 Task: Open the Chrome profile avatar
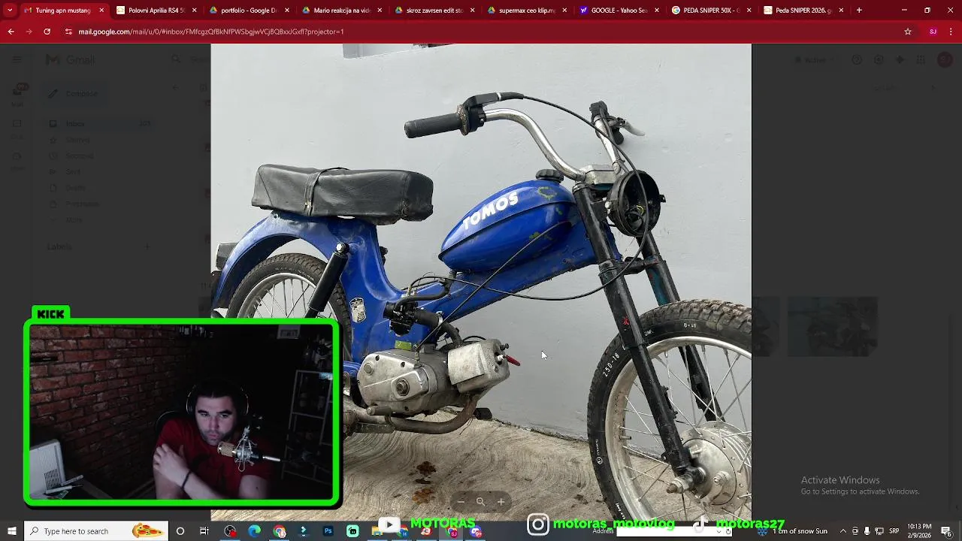[933, 32]
